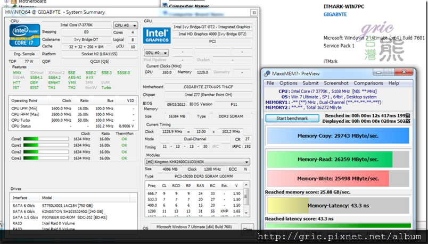Click the GIGABYTE link text
Viewport: 428px width, 244px height.
[335, 14]
